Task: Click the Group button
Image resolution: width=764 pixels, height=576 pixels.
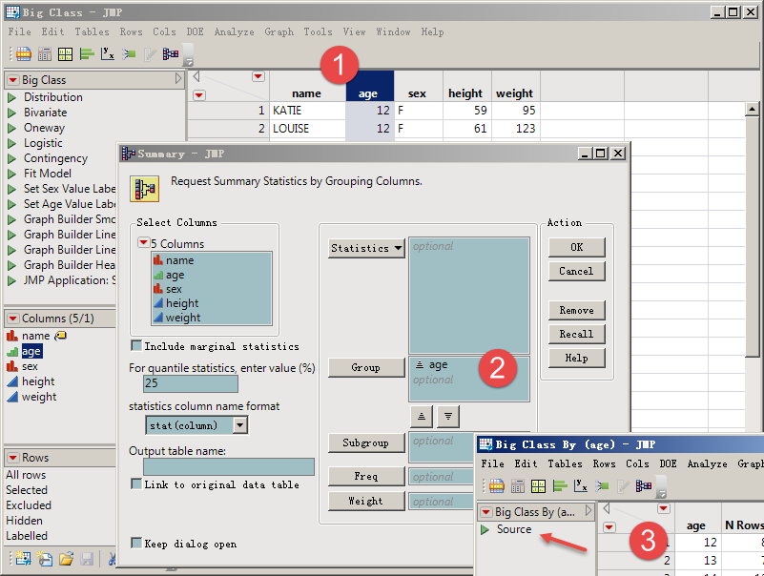Action: tap(366, 367)
